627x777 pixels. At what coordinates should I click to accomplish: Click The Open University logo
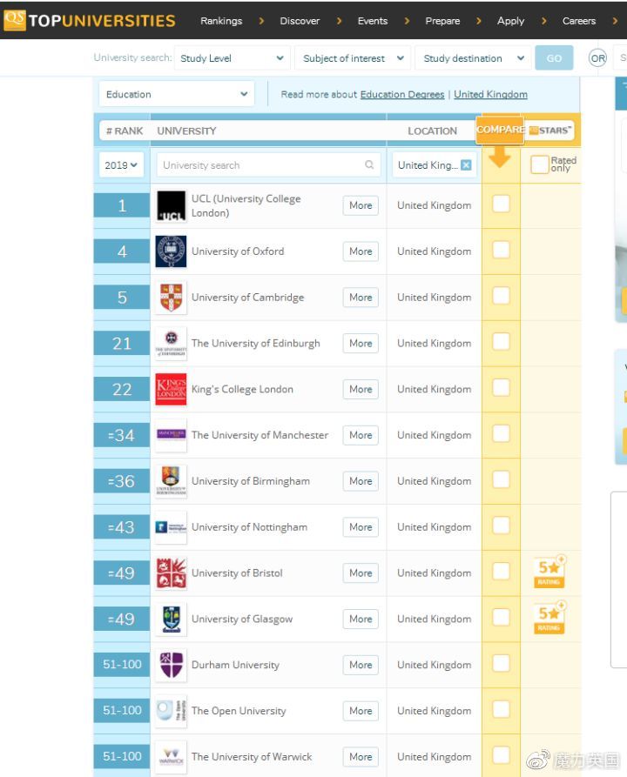coord(172,711)
